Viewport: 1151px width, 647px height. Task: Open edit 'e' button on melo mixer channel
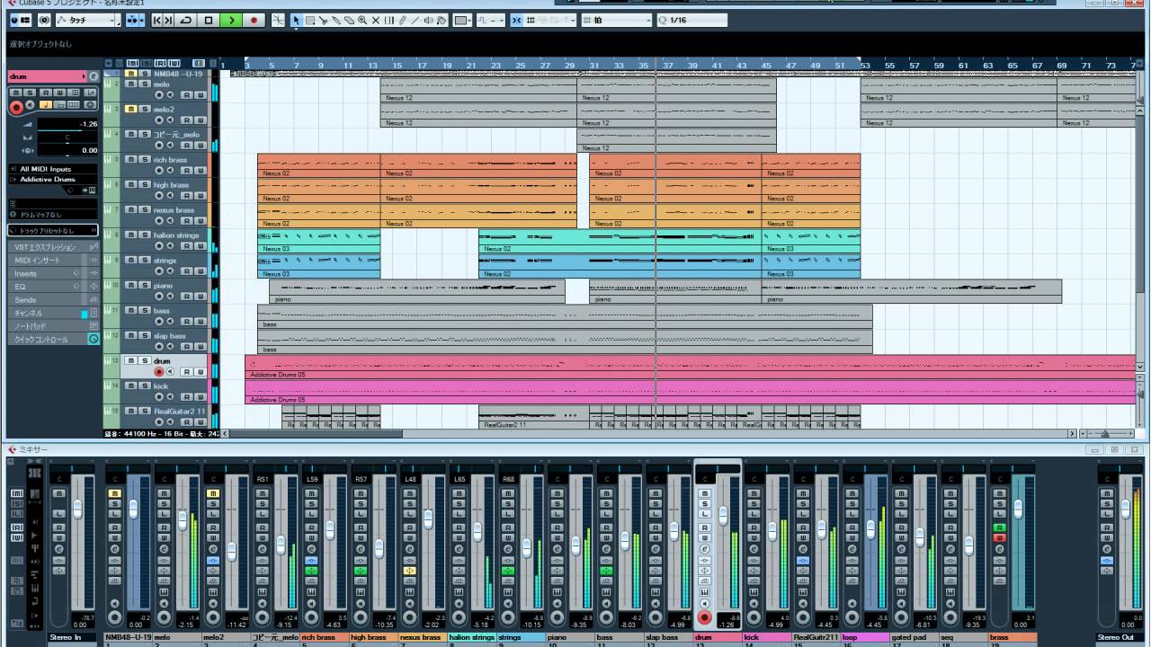164,549
